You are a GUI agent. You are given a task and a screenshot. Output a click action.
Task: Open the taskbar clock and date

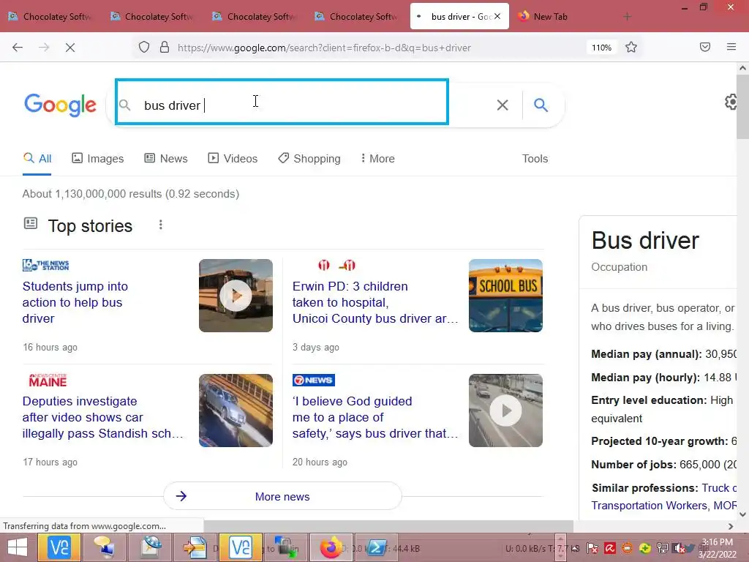717,548
